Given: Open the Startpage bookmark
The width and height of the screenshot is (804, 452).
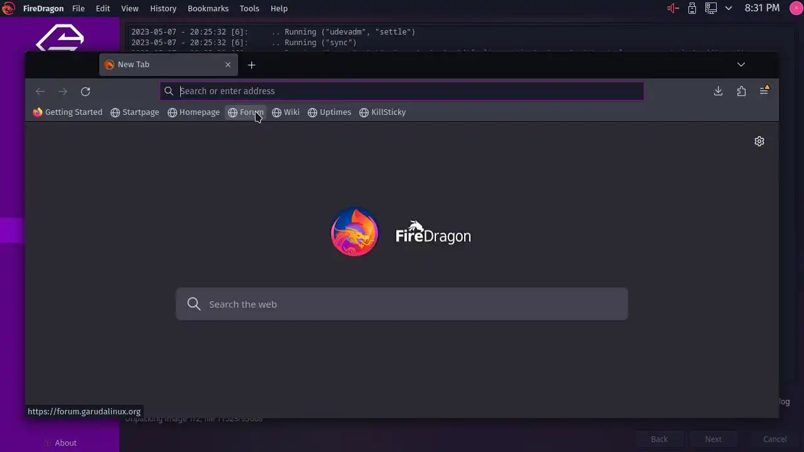Looking at the screenshot, I should [x=135, y=112].
